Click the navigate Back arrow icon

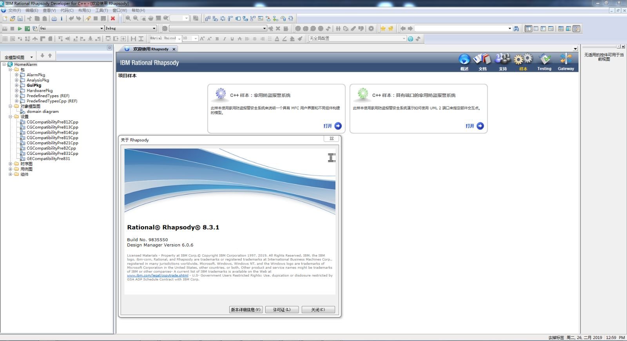click(x=403, y=29)
